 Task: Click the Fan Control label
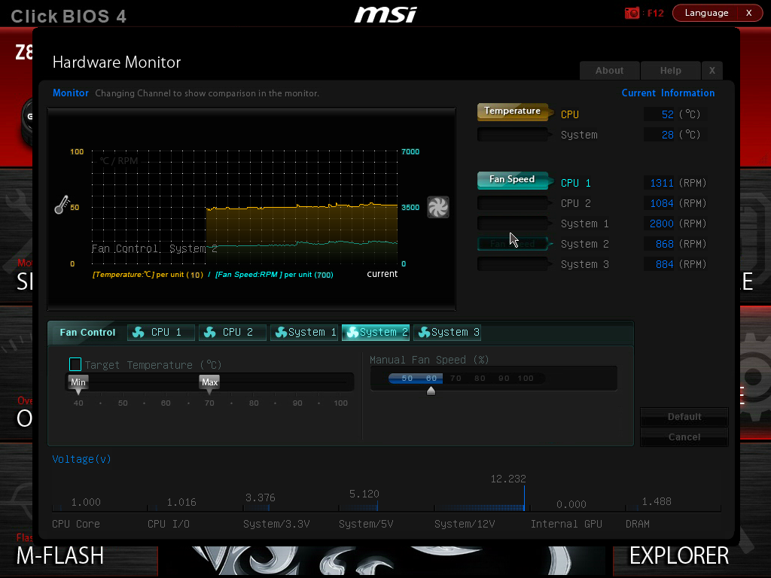(x=87, y=333)
